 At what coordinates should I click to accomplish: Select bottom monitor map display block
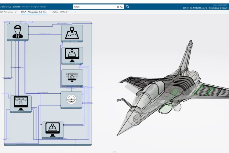[53, 130]
